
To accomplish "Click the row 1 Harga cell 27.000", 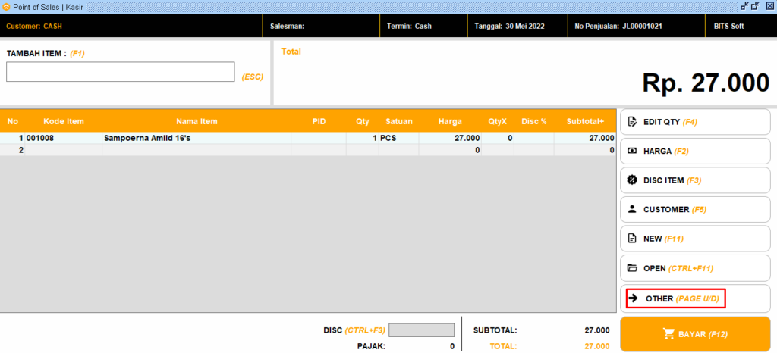I will [x=450, y=139].
